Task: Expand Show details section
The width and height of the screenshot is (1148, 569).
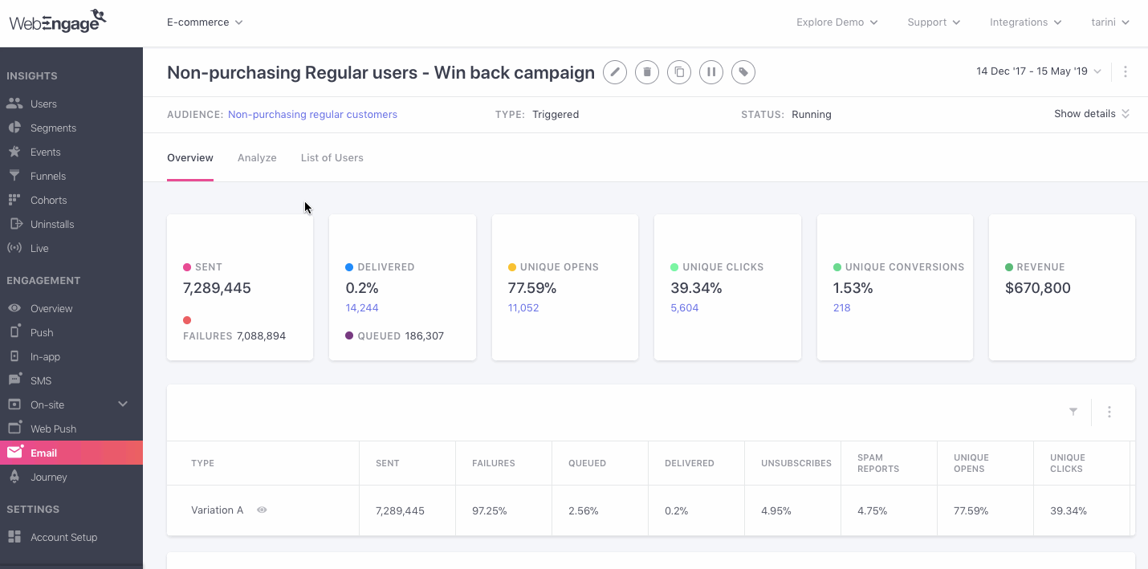Action: tap(1092, 114)
